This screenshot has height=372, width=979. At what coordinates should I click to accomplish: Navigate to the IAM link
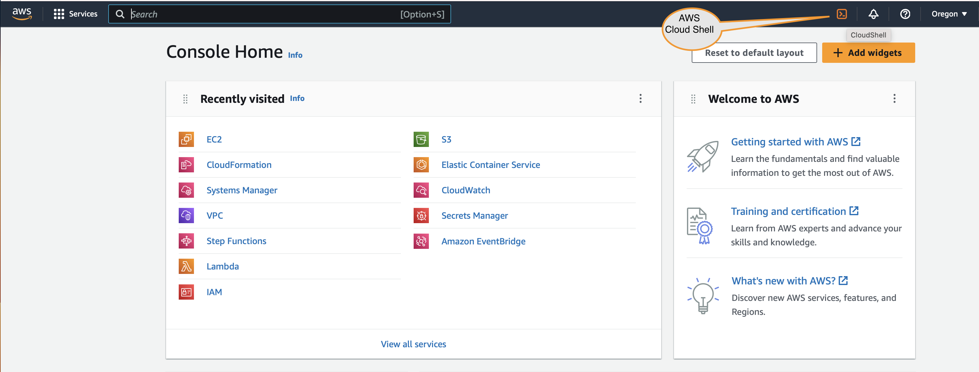214,292
